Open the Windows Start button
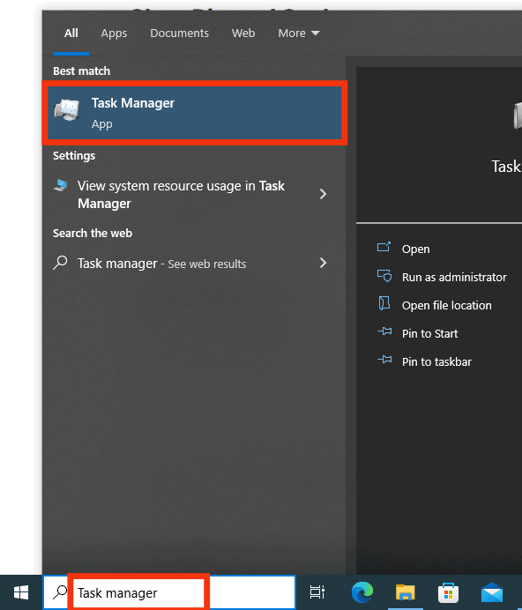522x610 pixels. click(x=21, y=592)
